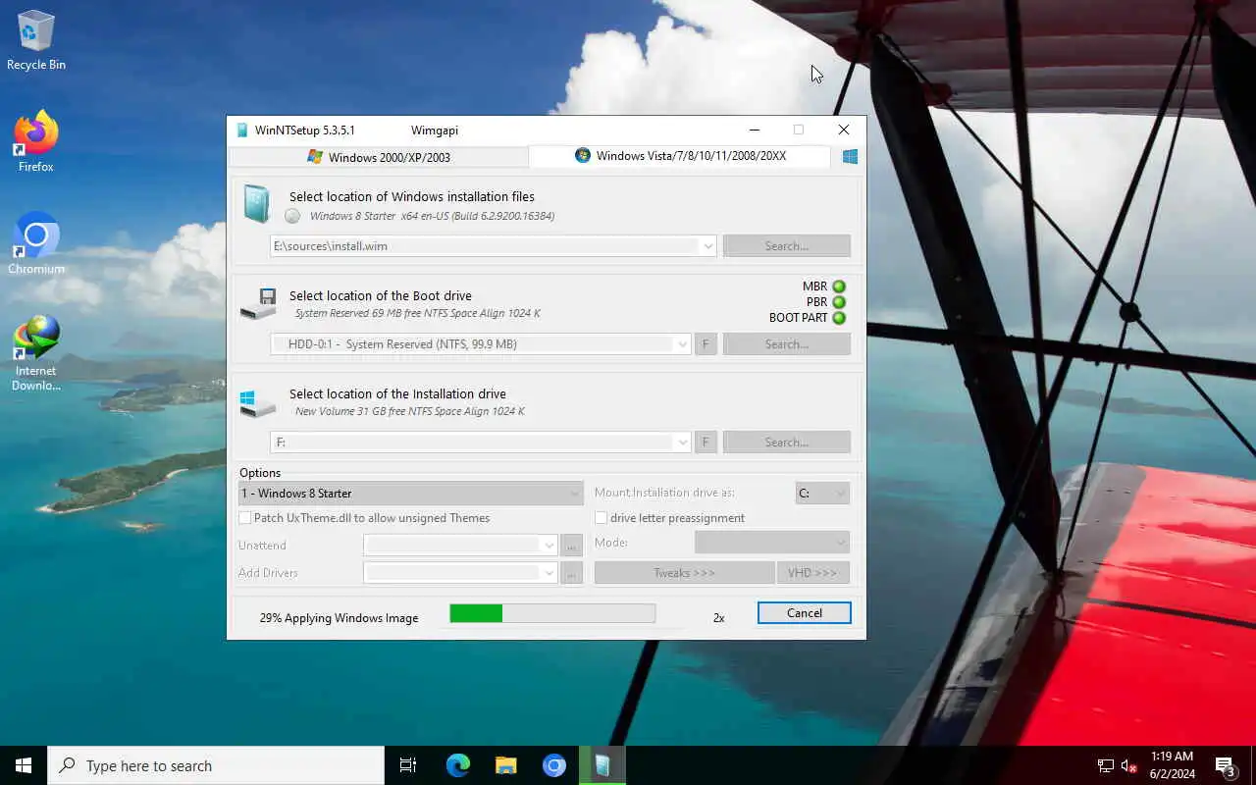Click 'Wimgapi' text in title bar

point(435,130)
